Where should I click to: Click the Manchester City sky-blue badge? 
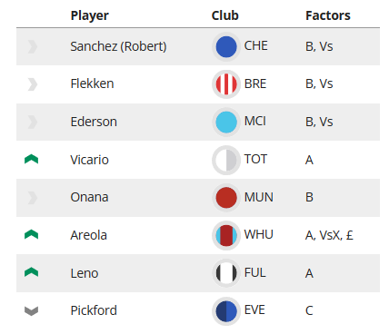pyautogui.click(x=226, y=122)
